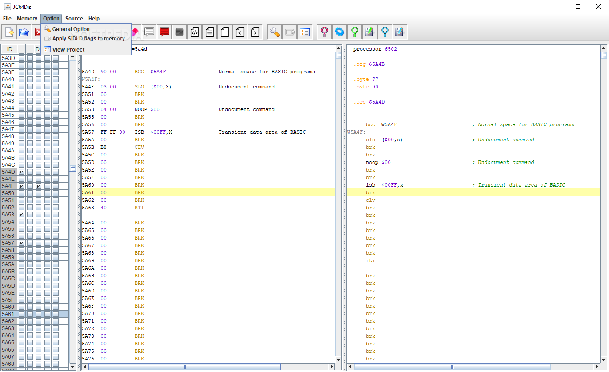Click the blue magnifier toolbar icon

pos(385,32)
